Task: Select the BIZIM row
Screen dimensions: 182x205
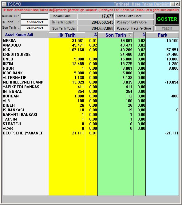Action: coord(91,64)
